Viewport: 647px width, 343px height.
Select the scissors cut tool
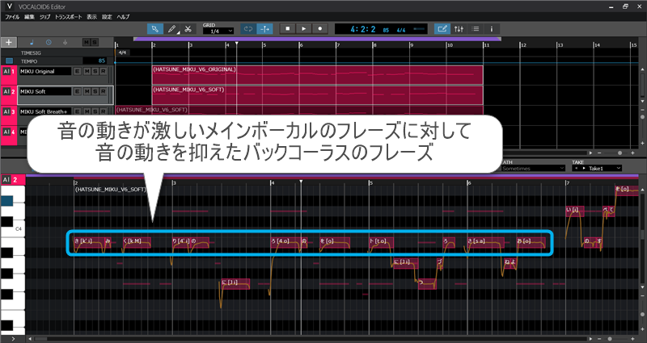(188, 29)
